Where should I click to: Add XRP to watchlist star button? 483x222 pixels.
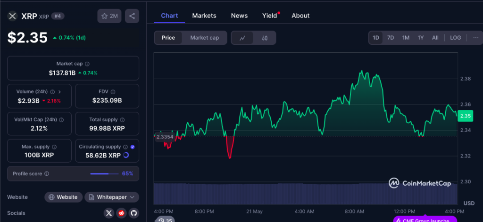109,16
